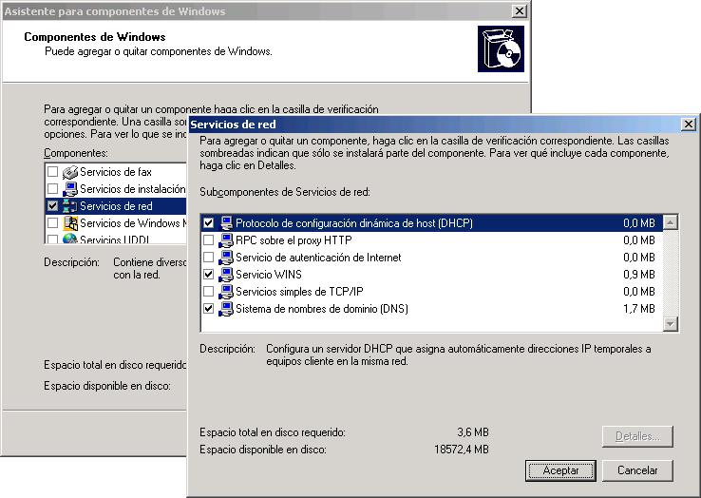The width and height of the screenshot is (701, 498).
Task: Click the 1,7 MB size of DNS
Action: click(639, 308)
